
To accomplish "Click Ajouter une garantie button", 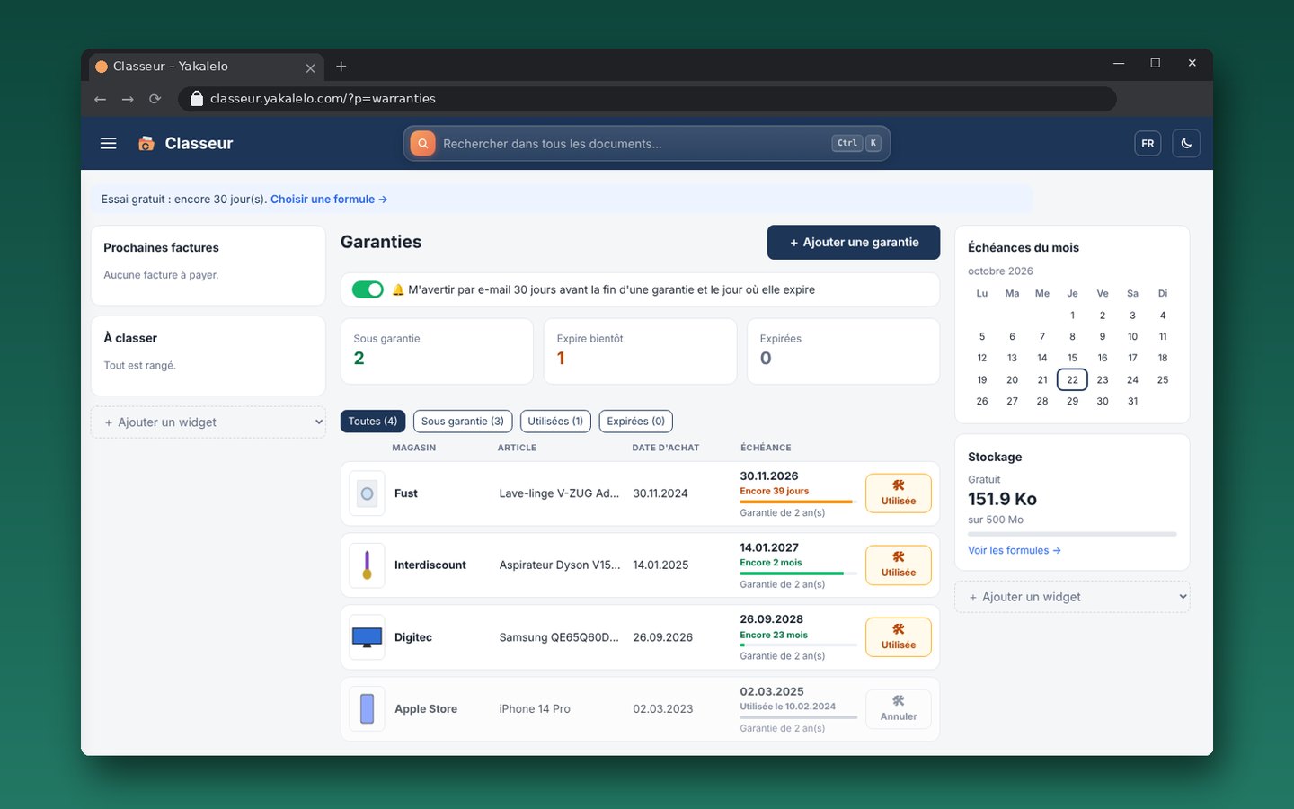I will click(854, 242).
